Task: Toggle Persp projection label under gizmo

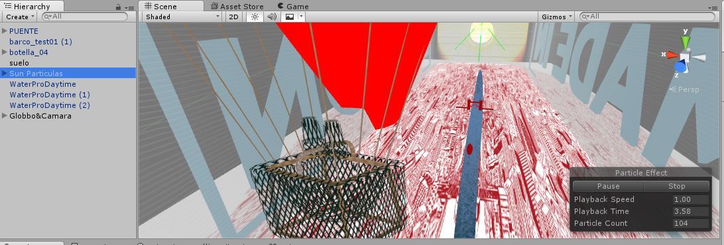Action: tap(684, 89)
